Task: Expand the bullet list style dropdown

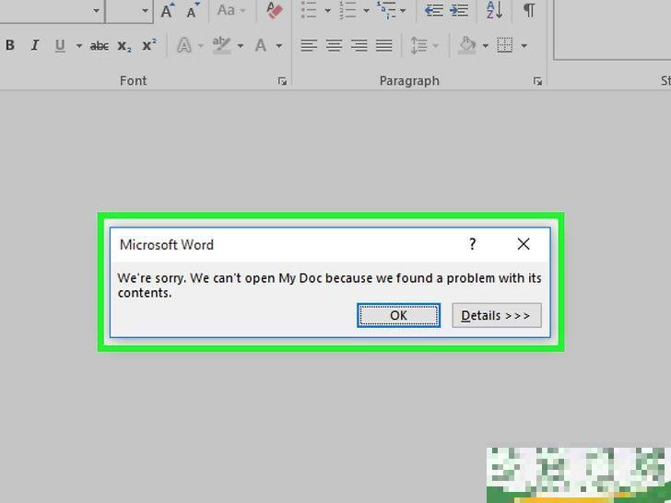Action: point(327,11)
